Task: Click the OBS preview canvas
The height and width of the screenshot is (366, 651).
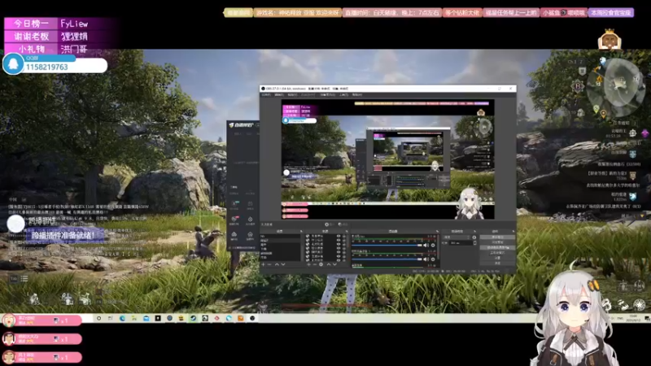Action: coord(388,159)
